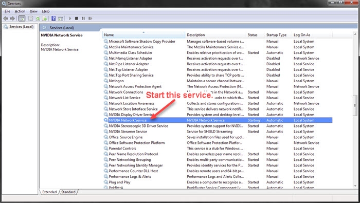The image size is (360, 203).
Task: Toggle the Show/Hide Action Pane icon
Action: pyautogui.click(x=60, y=19)
